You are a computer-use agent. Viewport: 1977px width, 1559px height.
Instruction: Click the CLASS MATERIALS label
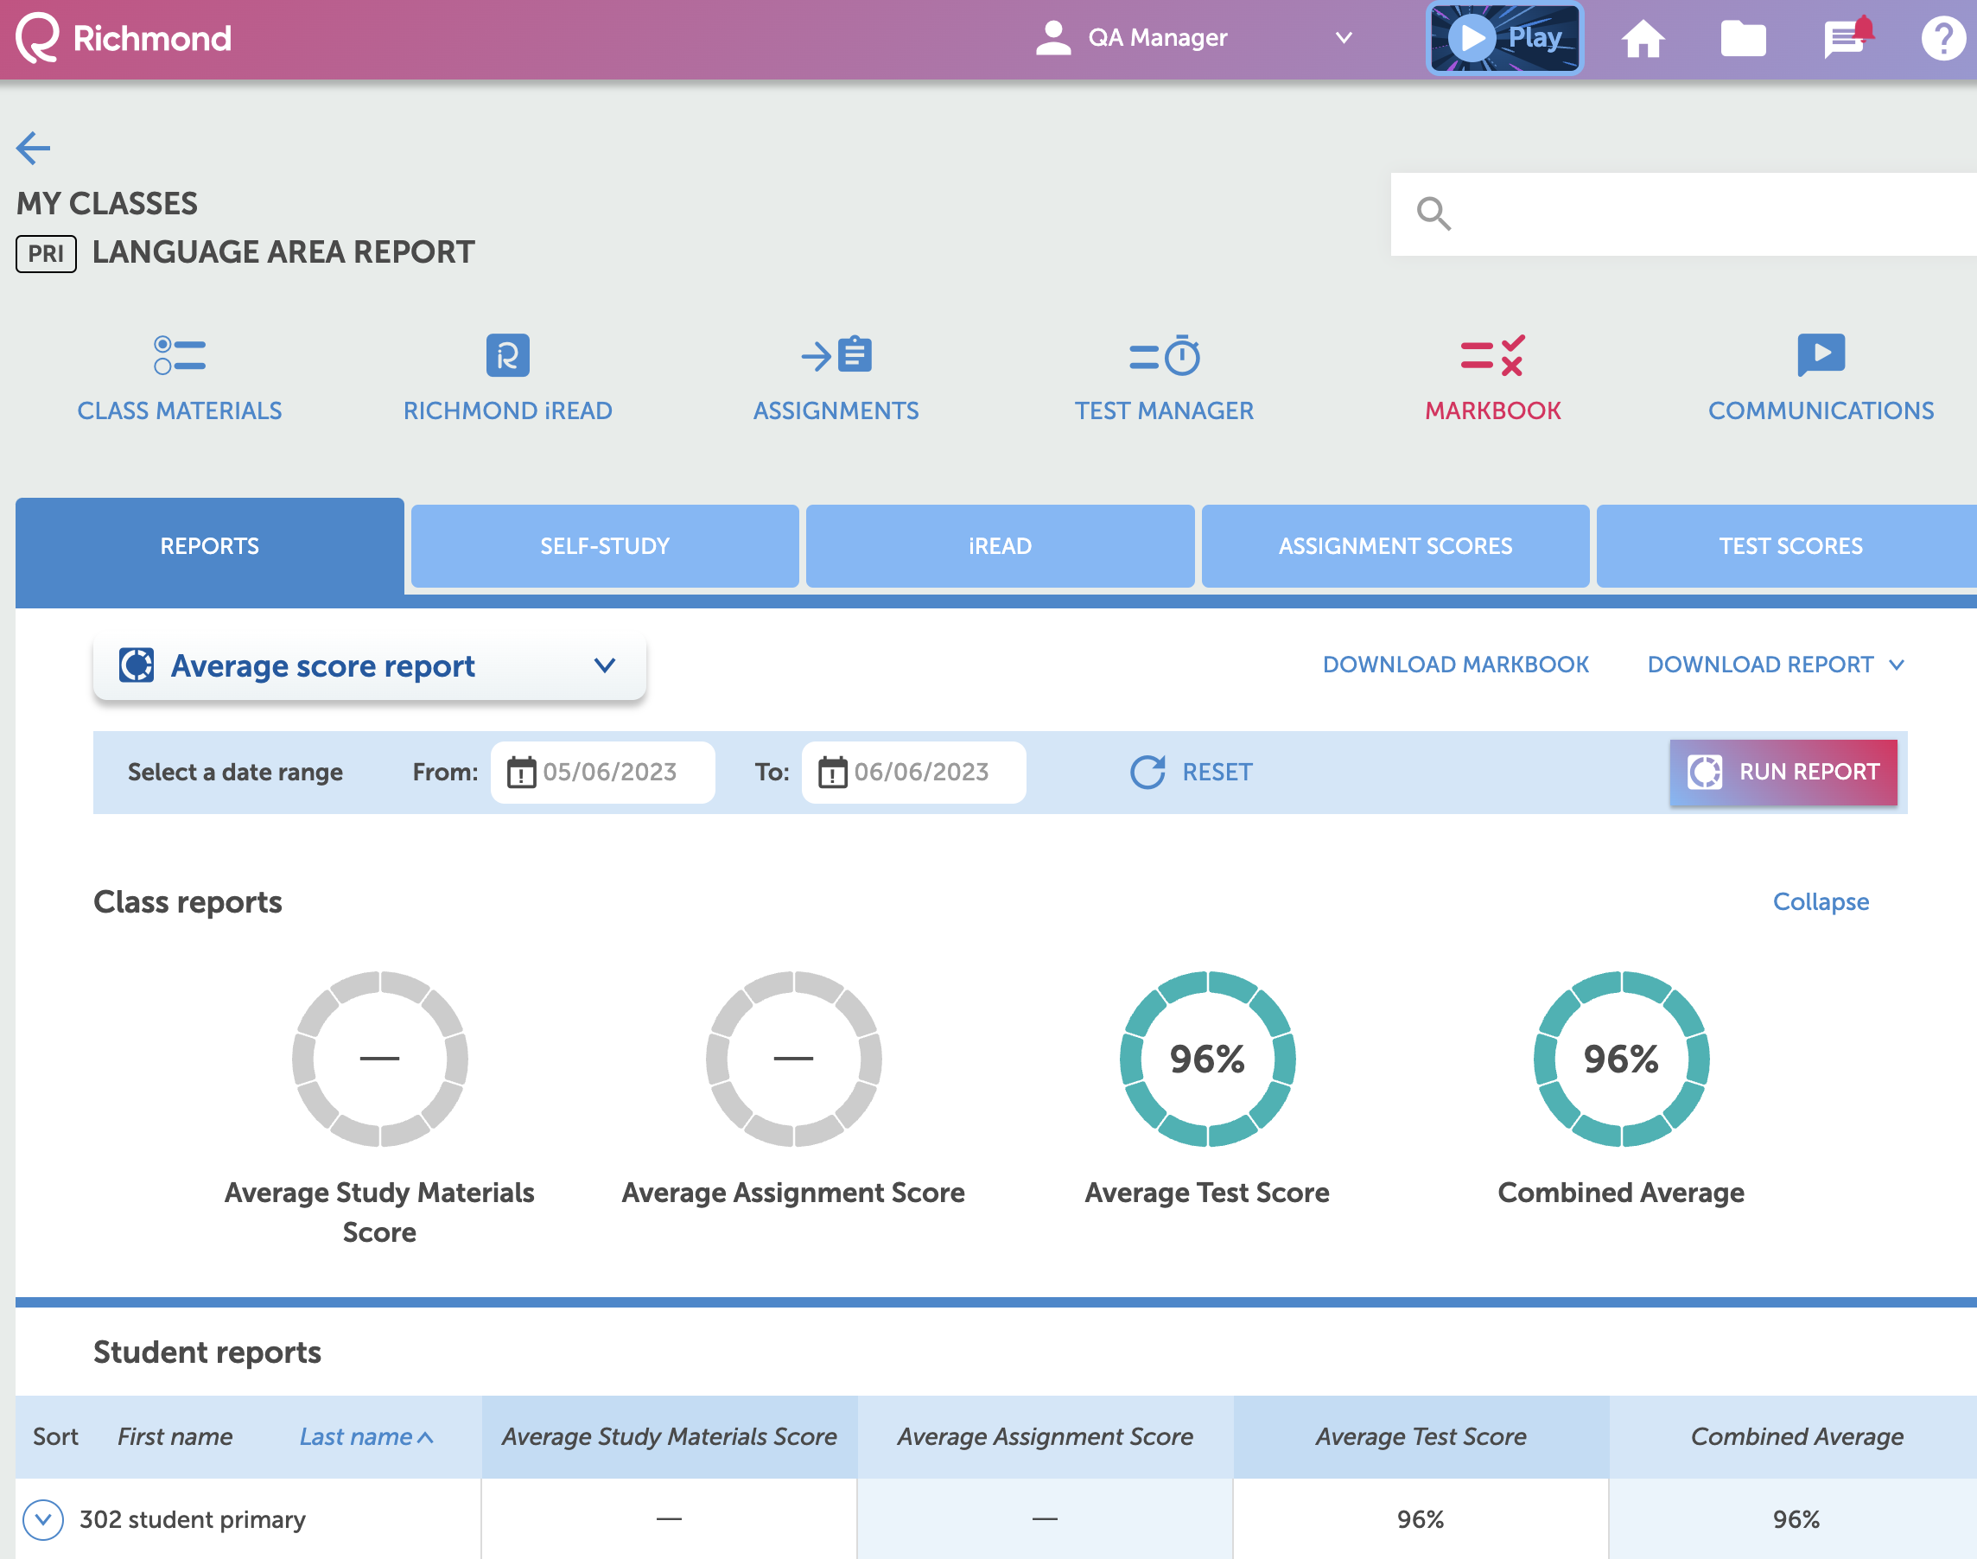click(x=180, y=410)
